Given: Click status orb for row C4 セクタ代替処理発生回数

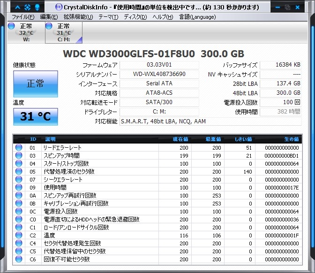Looking at the screenshot, I should 19,243.
